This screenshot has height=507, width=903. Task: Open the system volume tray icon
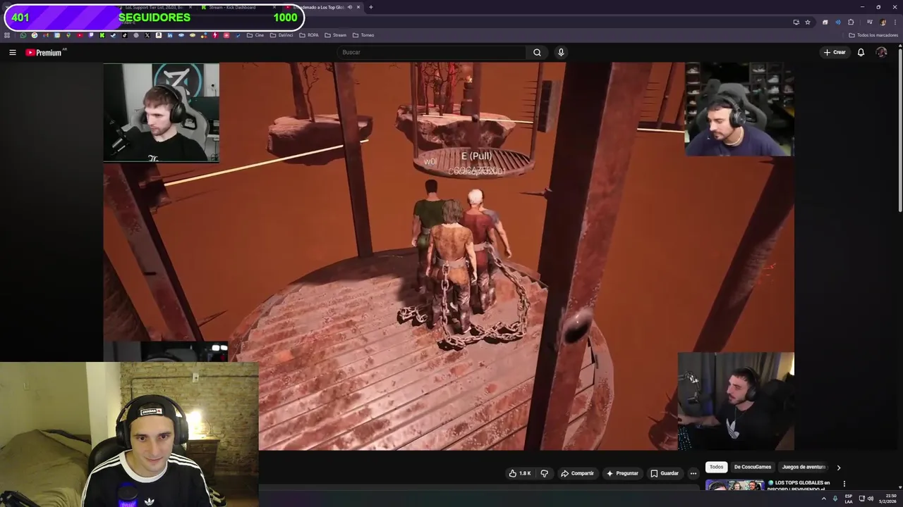tap(871, 499)
